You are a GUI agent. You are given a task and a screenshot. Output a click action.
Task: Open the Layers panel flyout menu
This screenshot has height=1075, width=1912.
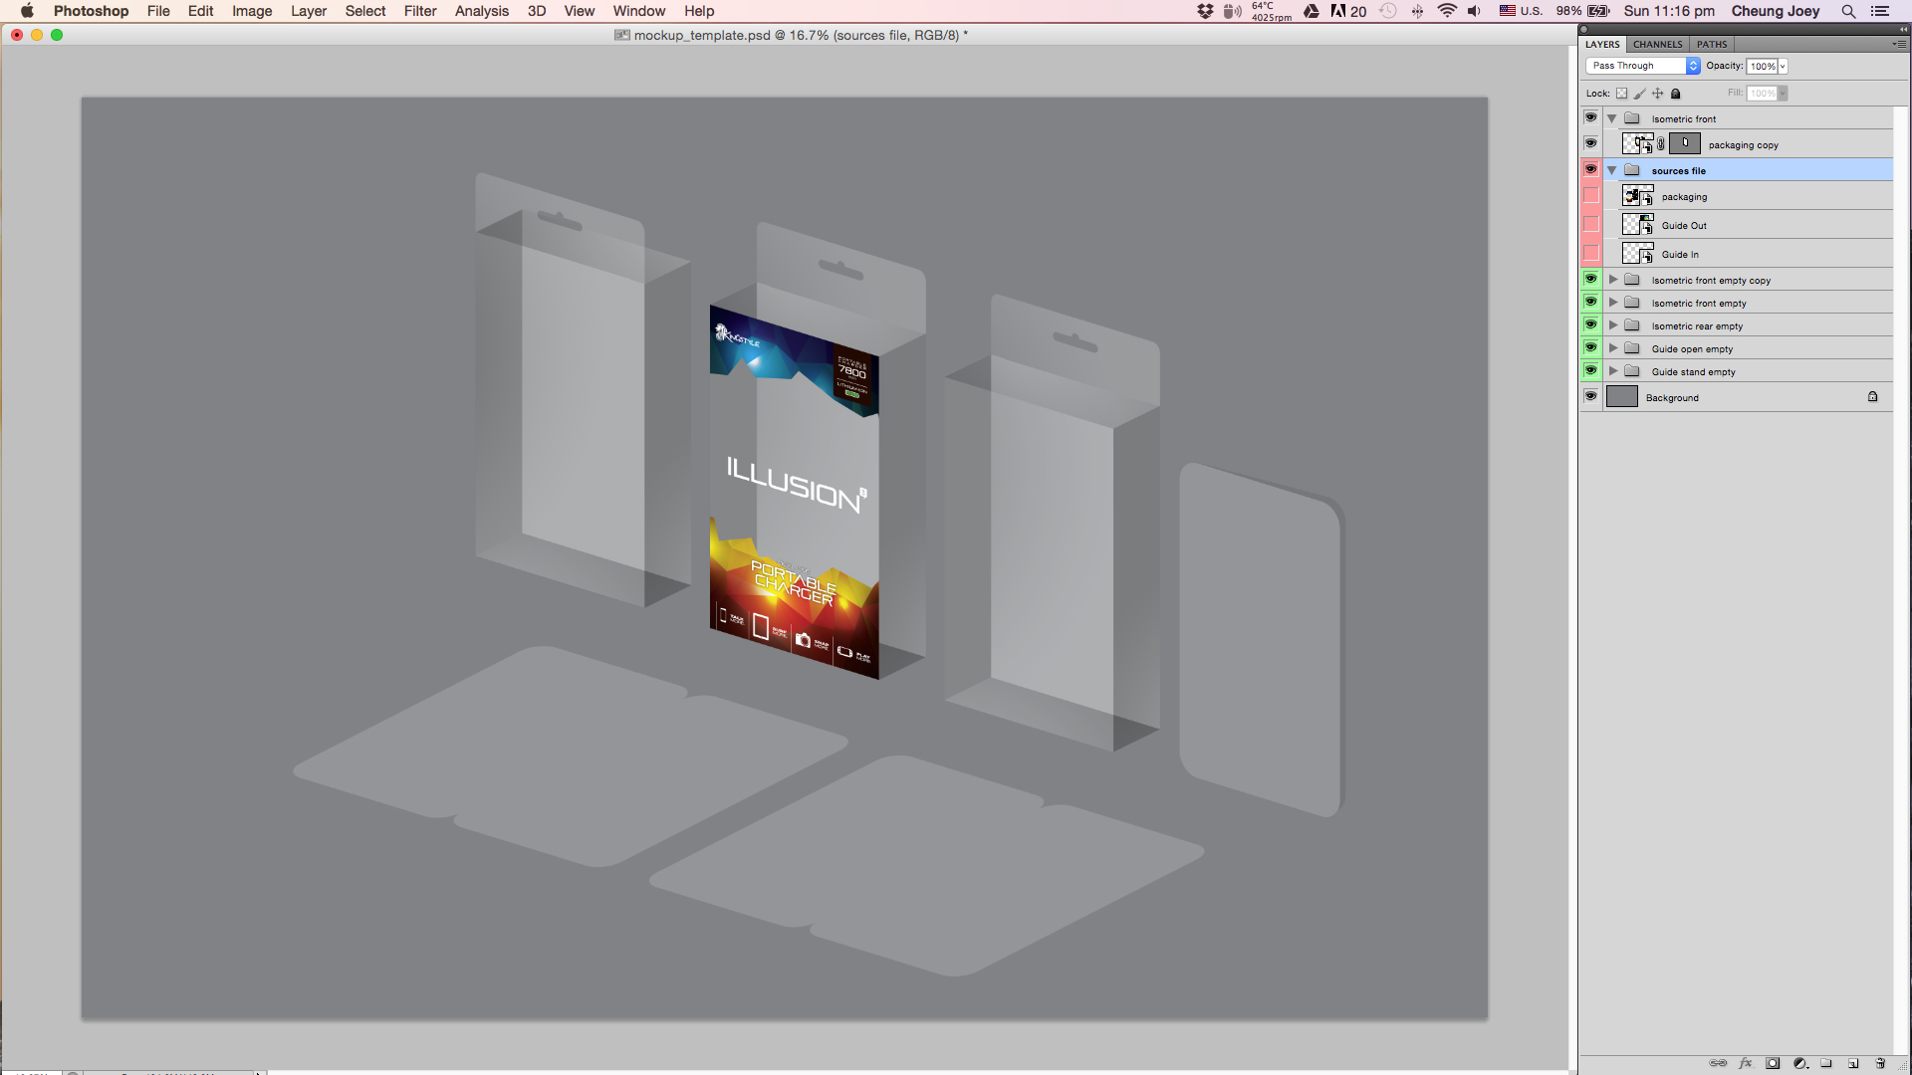coord(1899,44)
